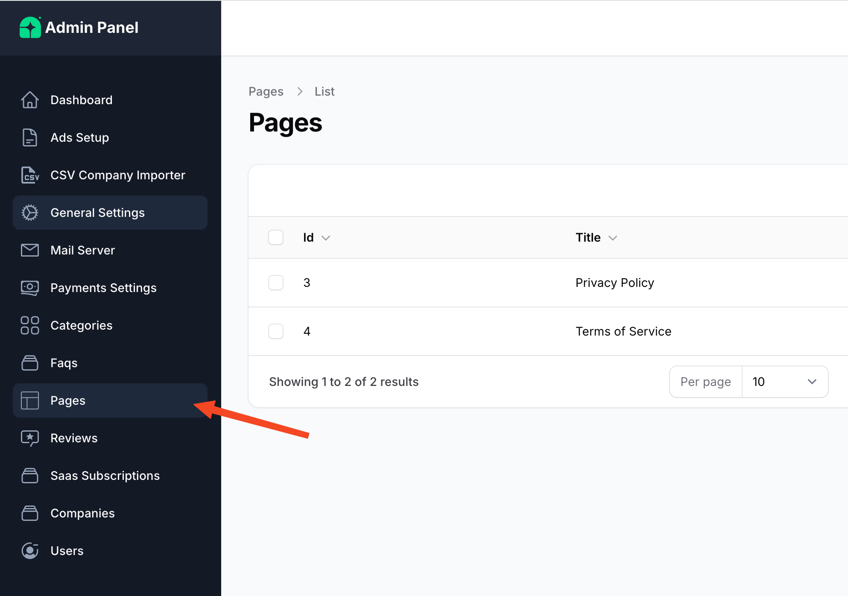Click the CSV file importer icon
Viewport: 848px width, 596px height.
point(30,175)
